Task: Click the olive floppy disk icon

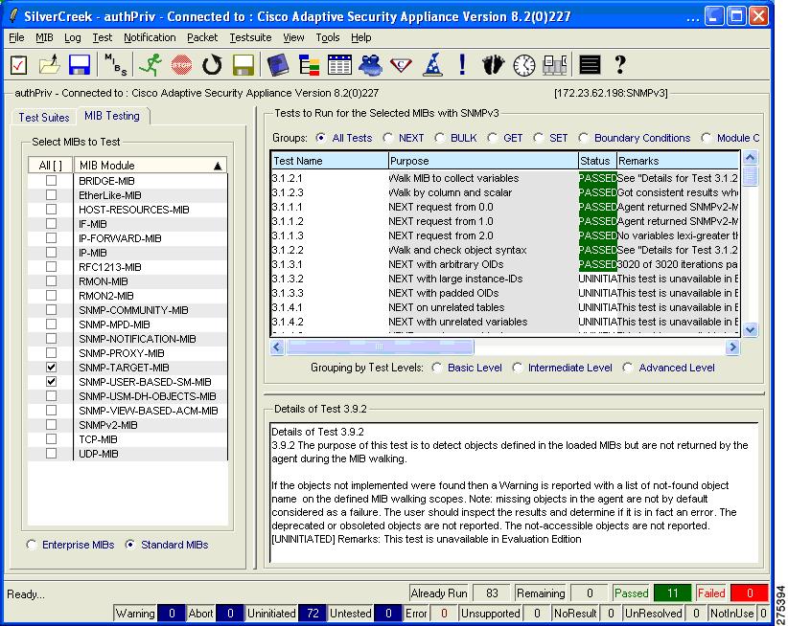Action: point(243,65)
